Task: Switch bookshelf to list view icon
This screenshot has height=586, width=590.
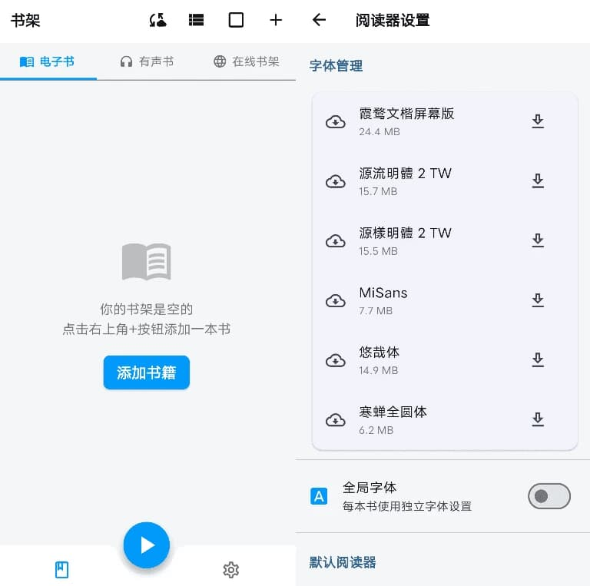Action: (x=197, y=21)
